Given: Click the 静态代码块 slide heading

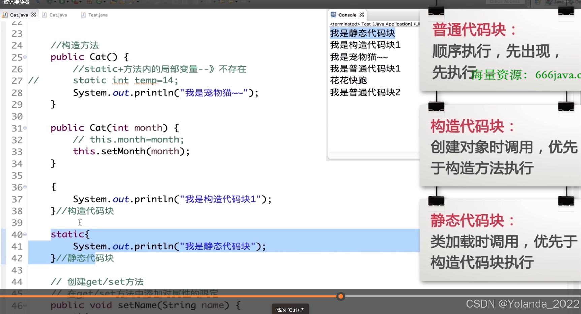Looking at the screenshot, I should pos(473,221).
